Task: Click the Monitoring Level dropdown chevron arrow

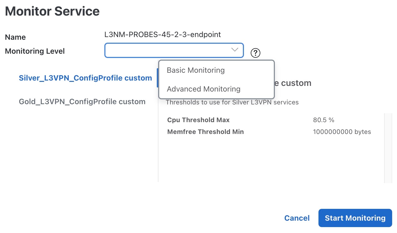Action: click(235, 50)
